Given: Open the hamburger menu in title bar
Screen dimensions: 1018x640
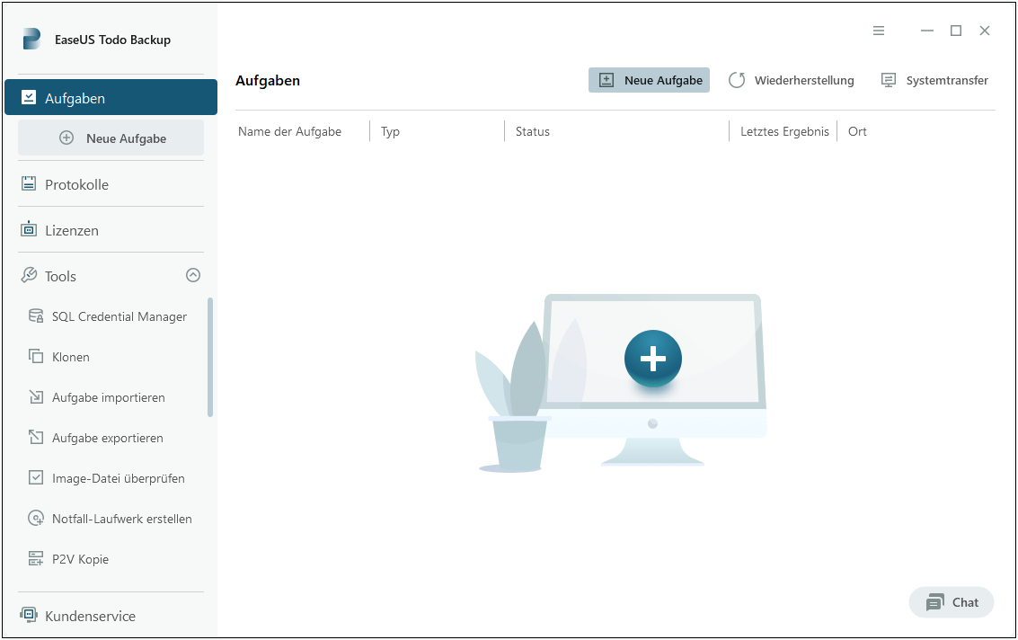Looking at the screenshot, I should coord(879,31).
